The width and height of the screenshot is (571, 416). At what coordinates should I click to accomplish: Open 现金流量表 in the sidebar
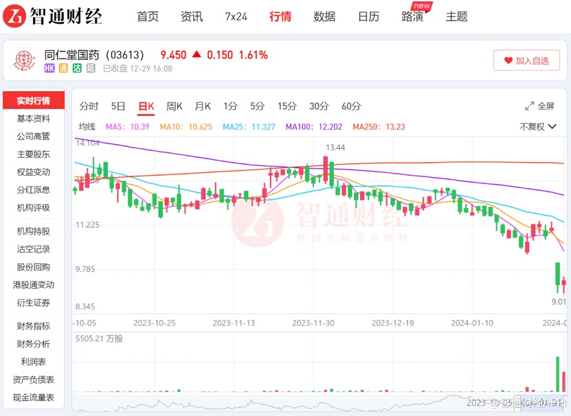(x=34, y=397)
